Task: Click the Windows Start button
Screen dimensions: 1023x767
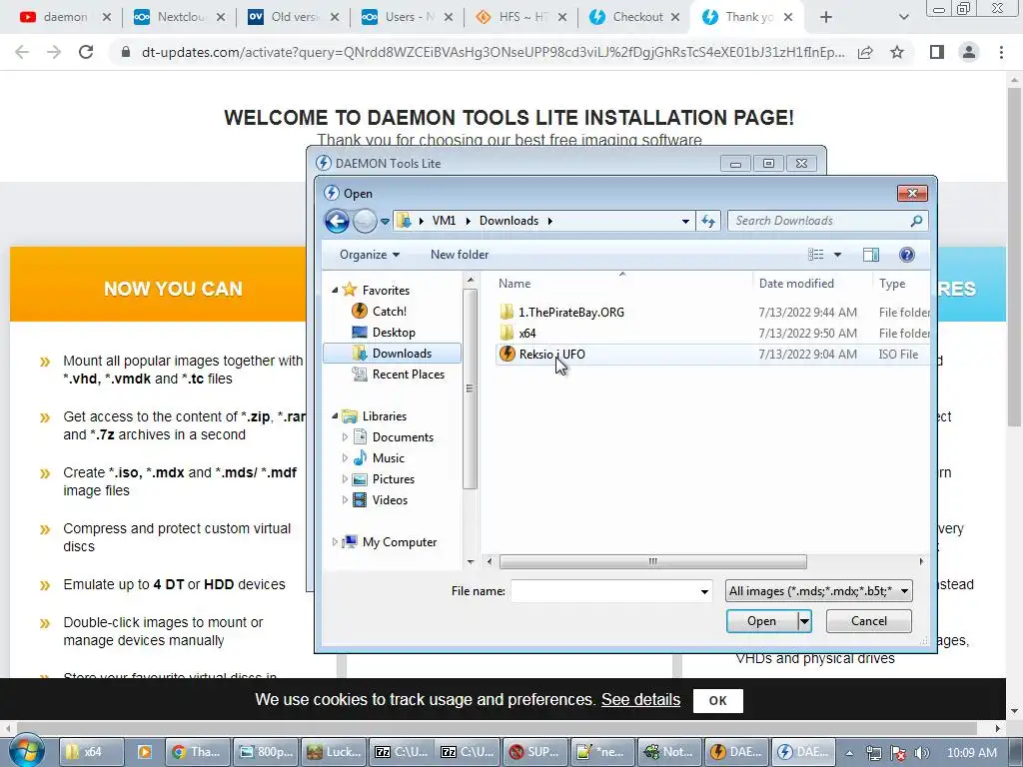Action: tap(26, 751)
